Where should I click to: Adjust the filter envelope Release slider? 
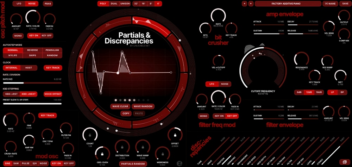point(303,119)
